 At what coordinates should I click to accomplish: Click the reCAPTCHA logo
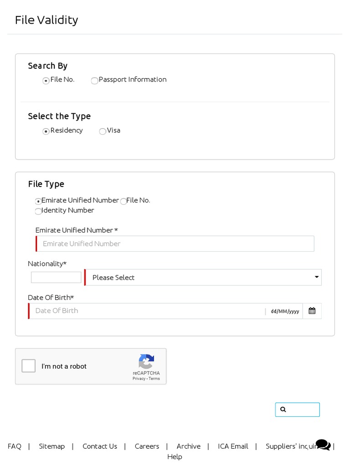coord(146,362)
